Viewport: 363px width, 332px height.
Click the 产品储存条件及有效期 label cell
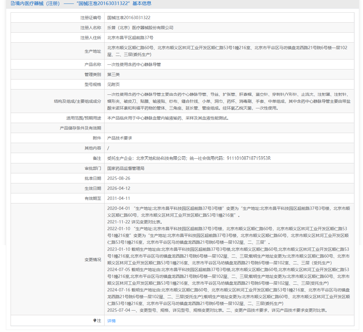coord(58,128)
